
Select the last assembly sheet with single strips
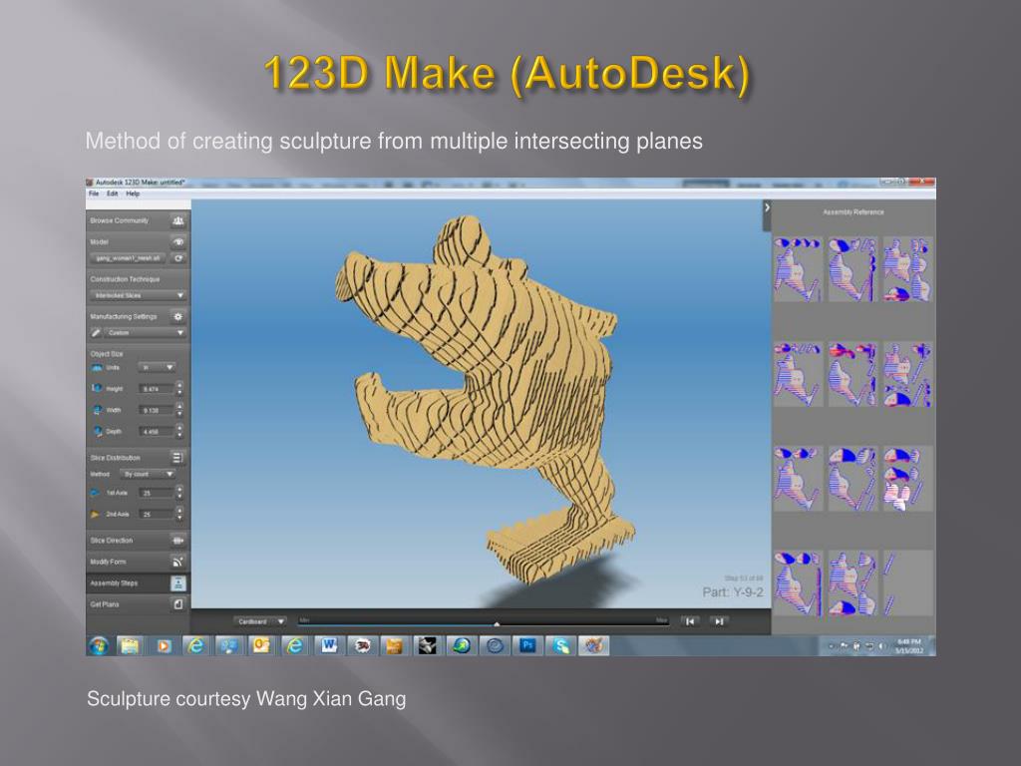[908, 582]
